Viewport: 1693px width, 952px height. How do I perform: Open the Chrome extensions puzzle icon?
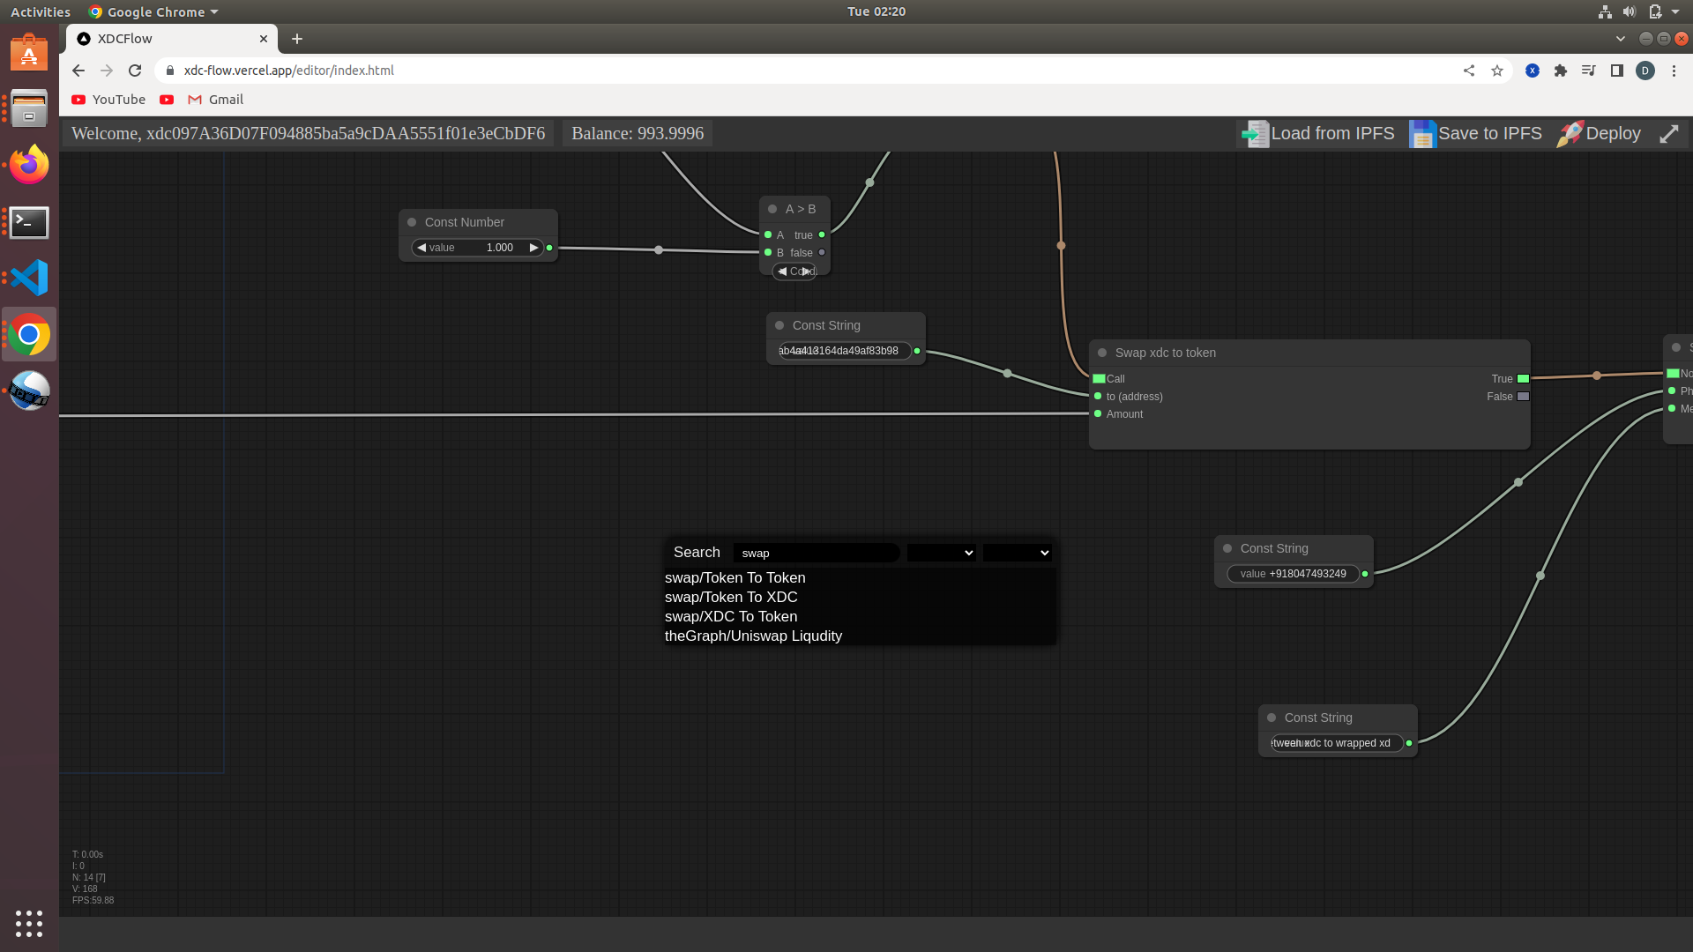[1561, 71]
